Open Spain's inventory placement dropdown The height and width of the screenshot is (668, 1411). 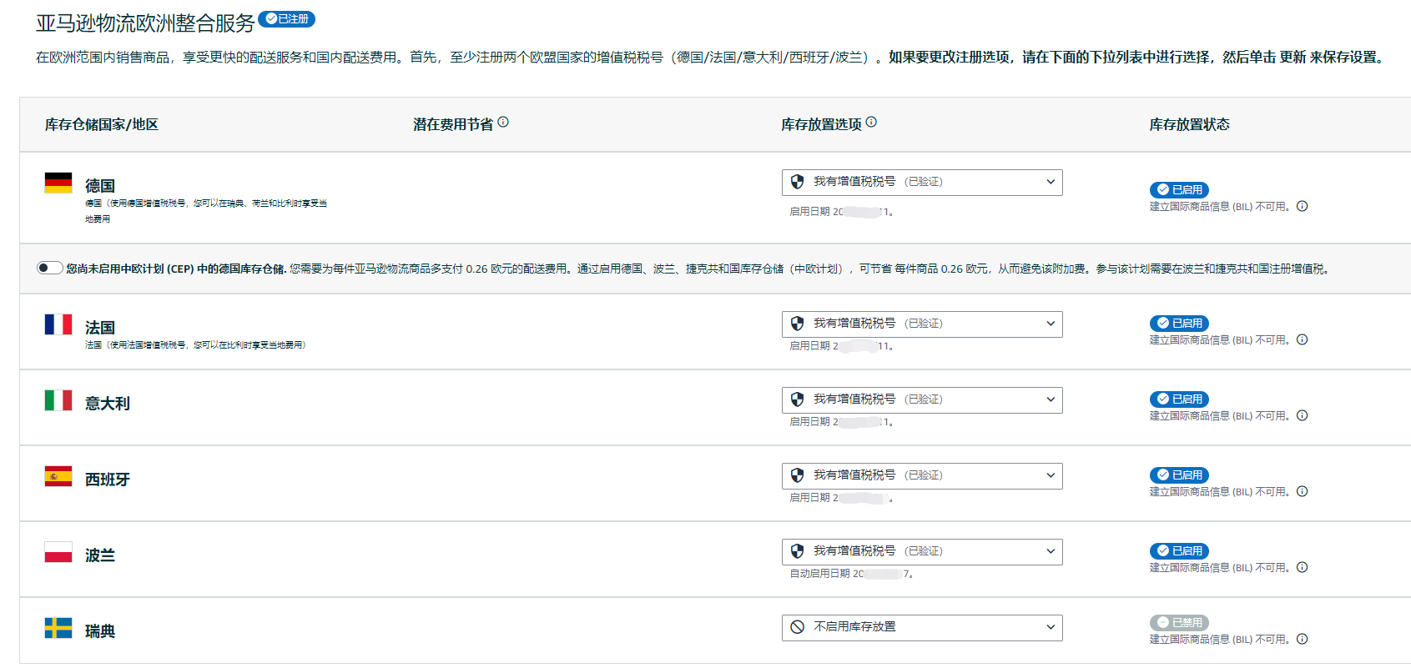pyautogui.click(x=921, y=476)
